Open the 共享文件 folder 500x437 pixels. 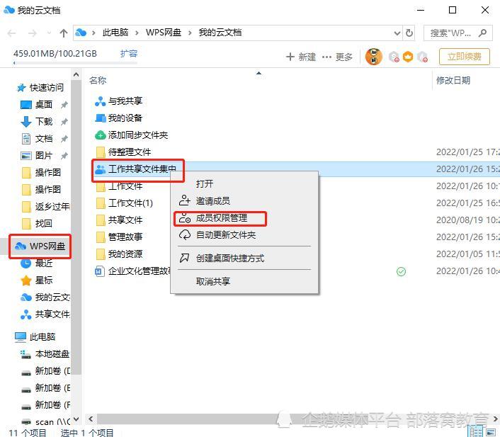click(x=125, y=220)
